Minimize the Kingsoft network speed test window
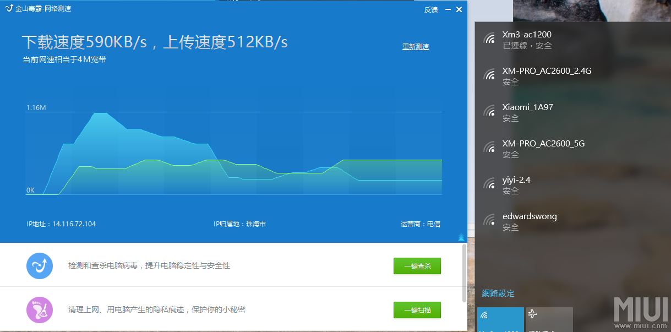The width and height of the screenshot is (671, 332). (x=448, y=9)
